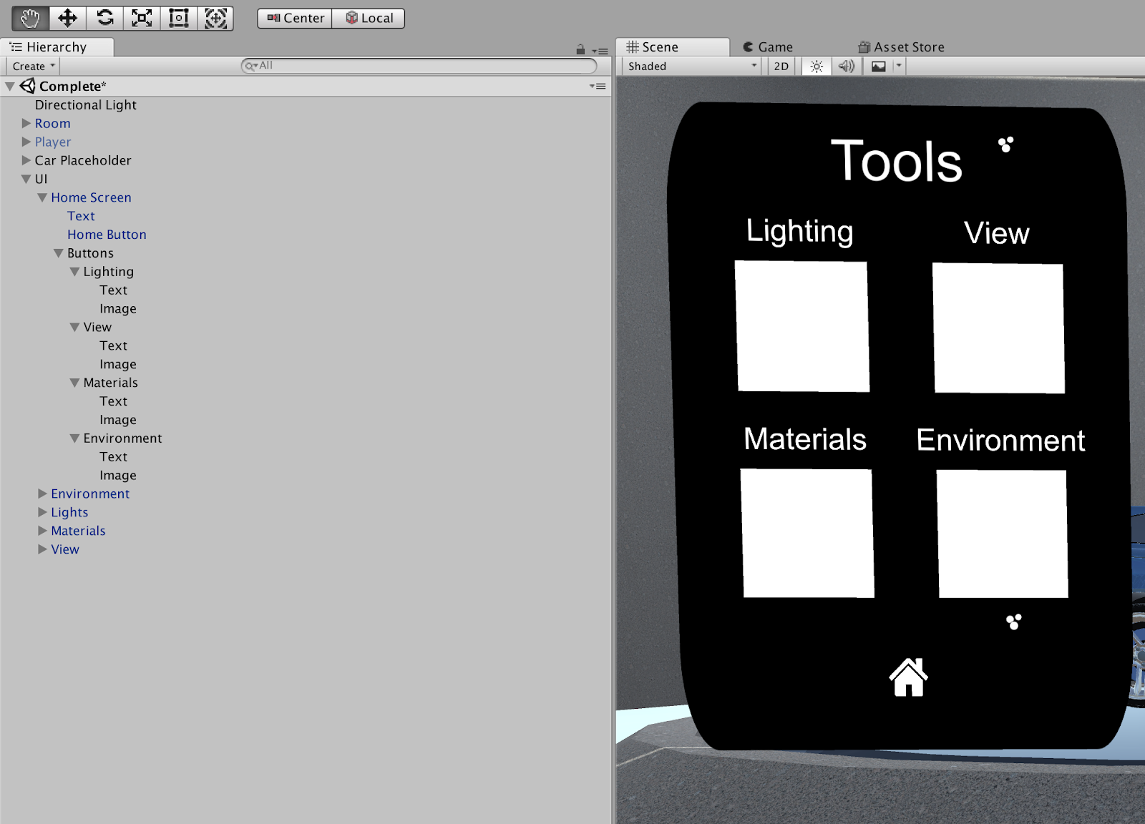Click the white square under Materials label
Viewport: 1145px width, 824px height.
[x=807, y=533]
